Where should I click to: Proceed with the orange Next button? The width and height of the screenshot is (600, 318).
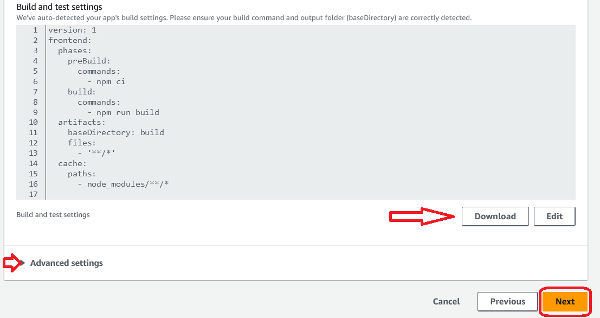click(x=565, y=301)
